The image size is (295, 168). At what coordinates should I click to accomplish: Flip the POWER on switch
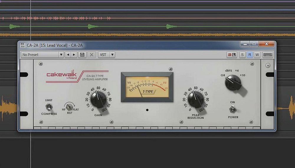233,109
